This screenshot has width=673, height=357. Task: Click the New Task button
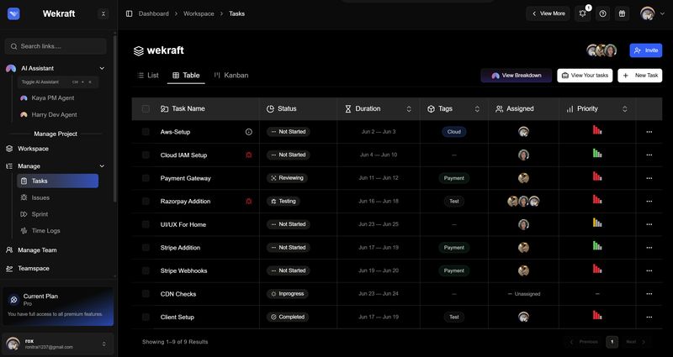point(640,76)
